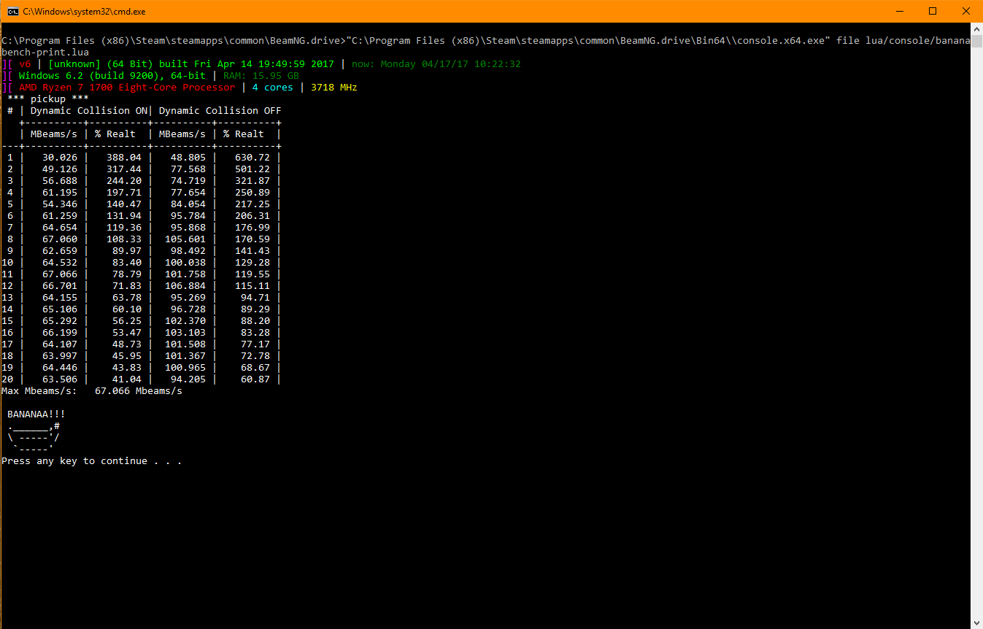The width and height of the screenshot is (983, 629).
Task: Click the value 89.97 in row 9
Action: pyautogui.click(x=127, y=251)
